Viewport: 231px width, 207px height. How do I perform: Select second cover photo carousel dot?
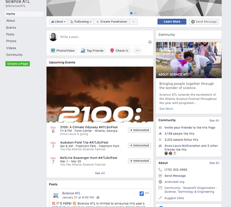click(x=136, y=13)
